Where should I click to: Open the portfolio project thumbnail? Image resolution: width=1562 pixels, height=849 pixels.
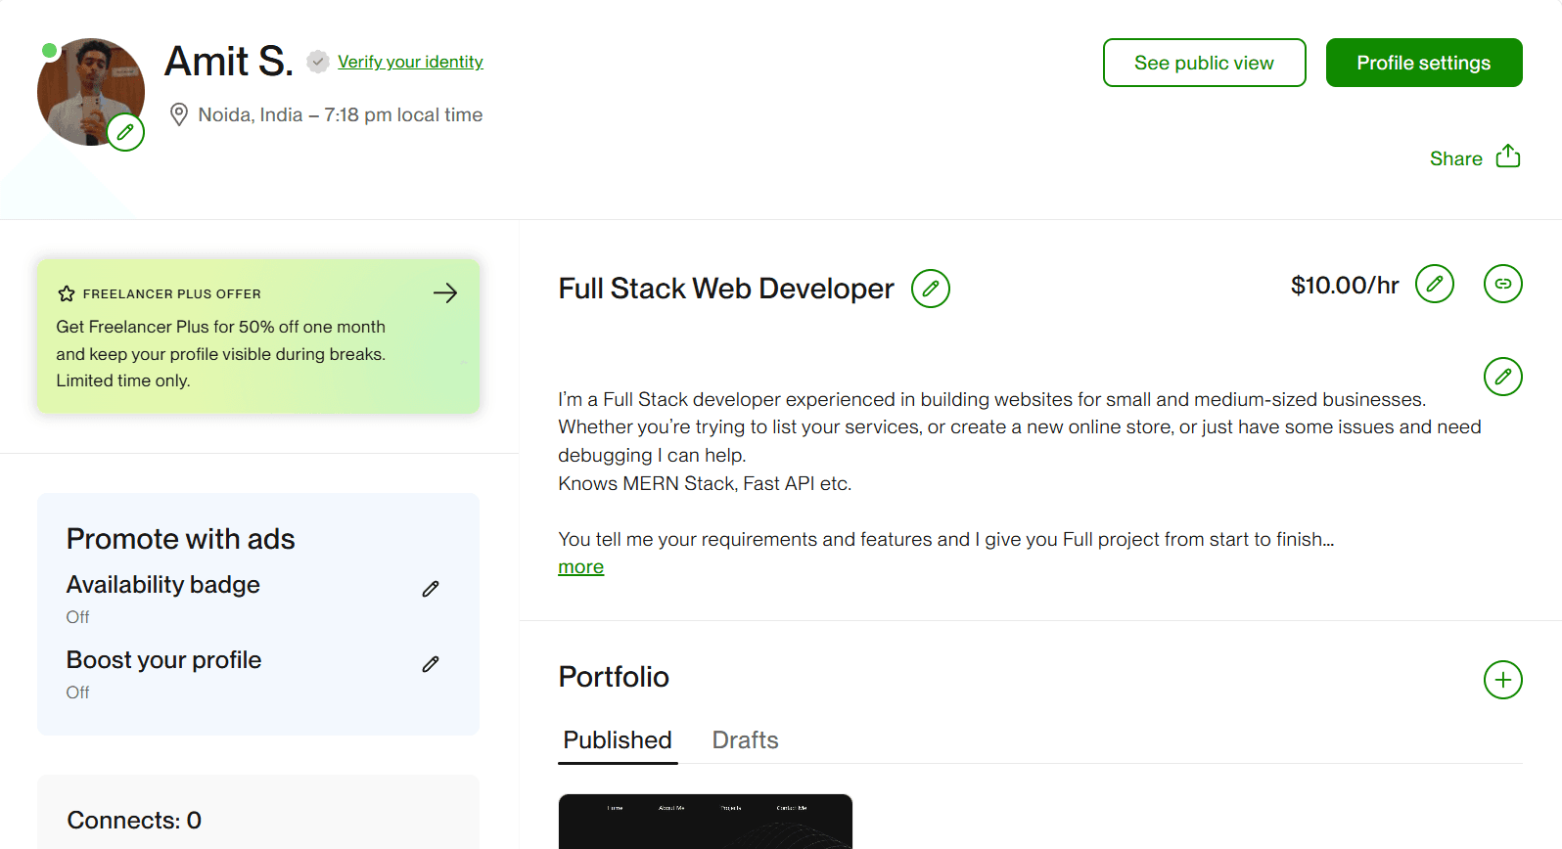click(x=705, y=822)
